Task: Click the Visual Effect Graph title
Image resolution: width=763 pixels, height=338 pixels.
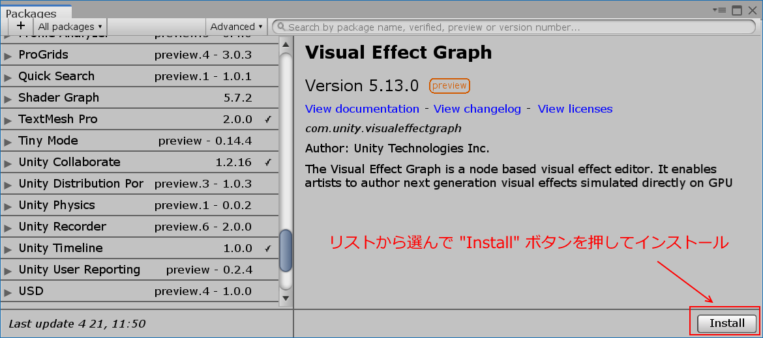Action: pos(398,53)
